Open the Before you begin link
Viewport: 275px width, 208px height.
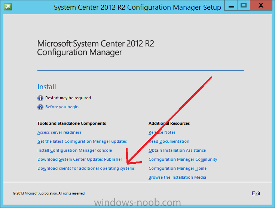tap(62, 107)
